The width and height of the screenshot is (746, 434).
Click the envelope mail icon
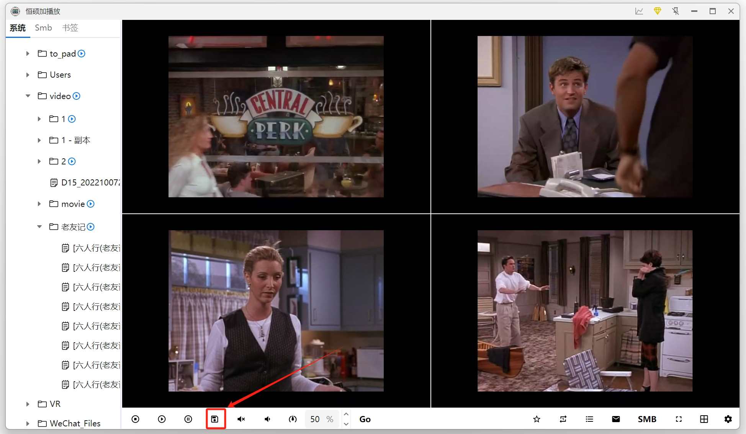[x=616, y=419]
